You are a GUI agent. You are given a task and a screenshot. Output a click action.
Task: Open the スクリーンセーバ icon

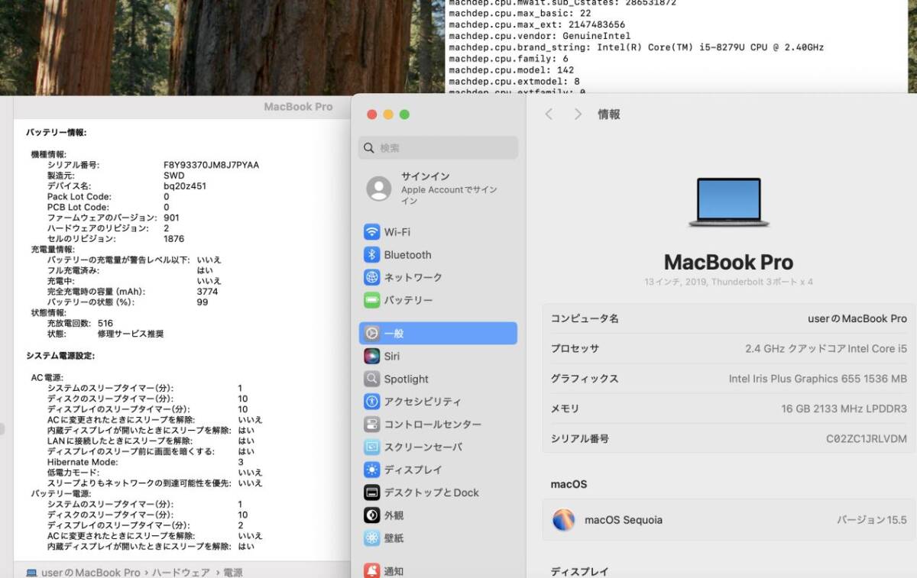(372, 447)
